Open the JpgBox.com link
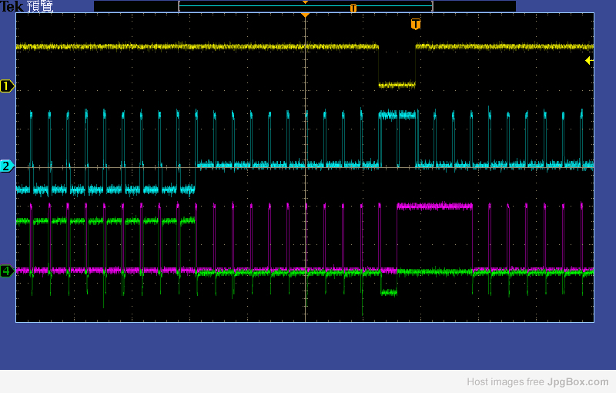 (577, 381)
